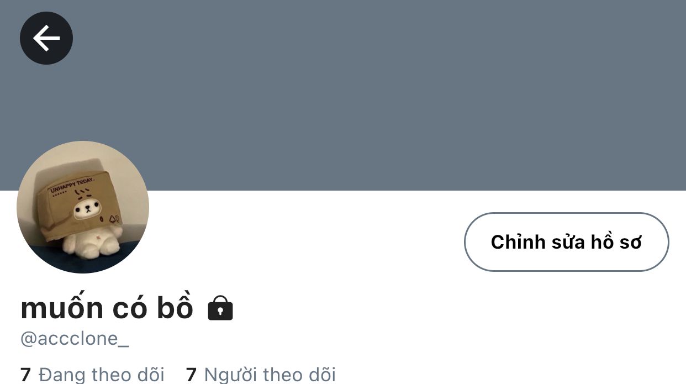This screenshot has width=686, height=384.
Task: Click the dark circle behind the back arrow
Action: (46, 38)
